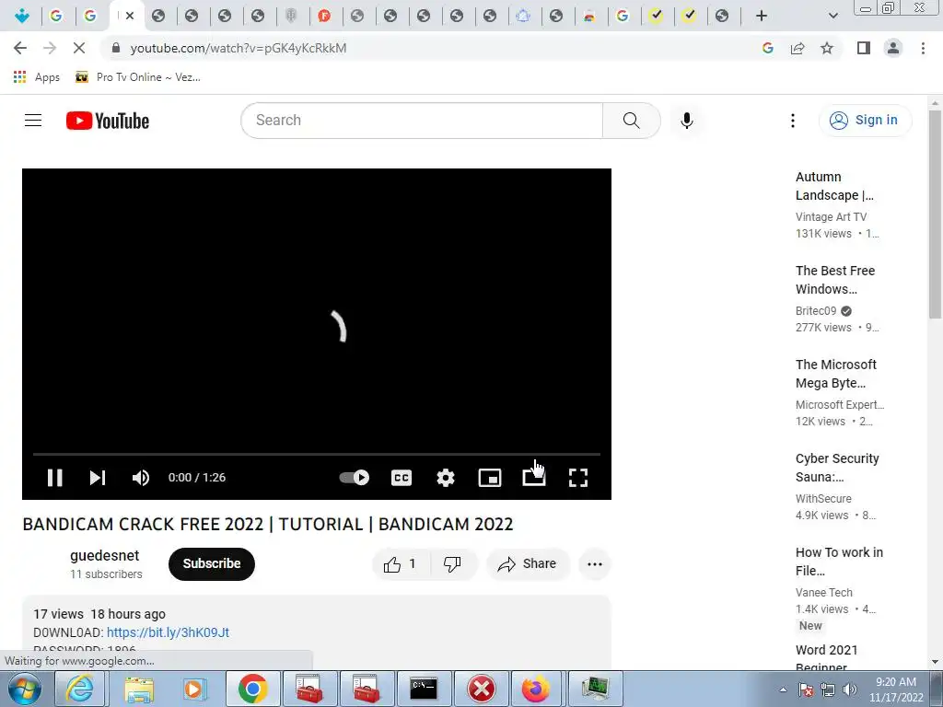This screenshot has width=943, height=707.
Task: Switch to theater mode
Action: tap(534, 478)
